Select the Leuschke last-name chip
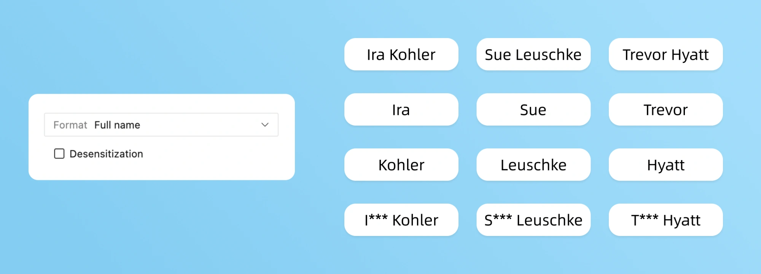 point(533,165)
